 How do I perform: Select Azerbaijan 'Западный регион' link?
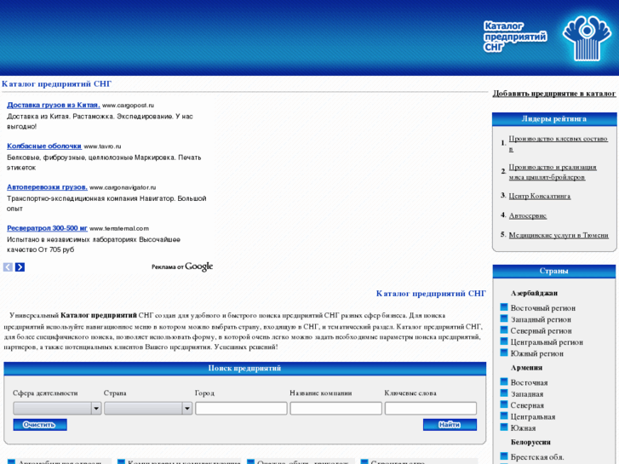coord(541,319)
